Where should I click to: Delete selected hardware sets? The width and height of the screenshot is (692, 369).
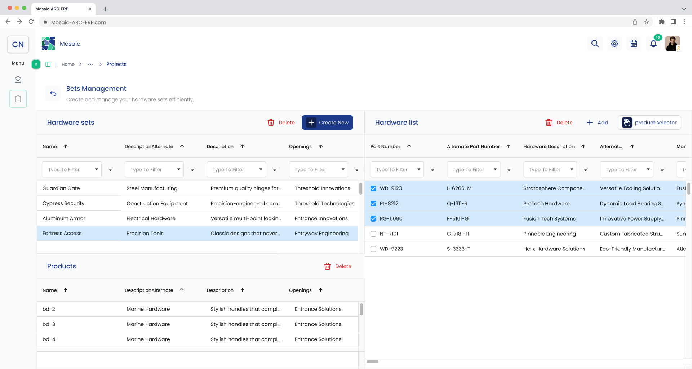click(281, 123)
